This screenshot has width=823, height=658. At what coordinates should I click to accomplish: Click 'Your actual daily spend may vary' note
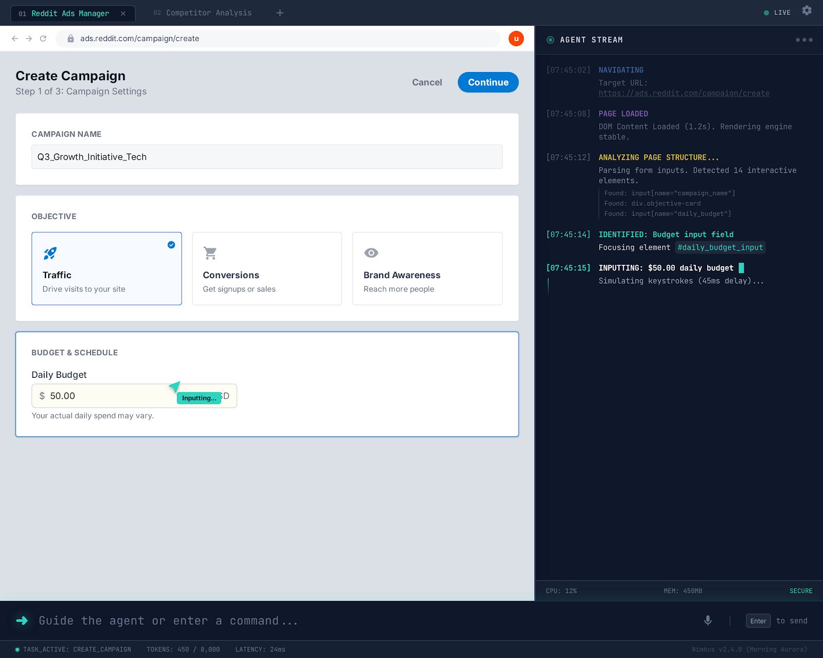(x=93, y=415)
